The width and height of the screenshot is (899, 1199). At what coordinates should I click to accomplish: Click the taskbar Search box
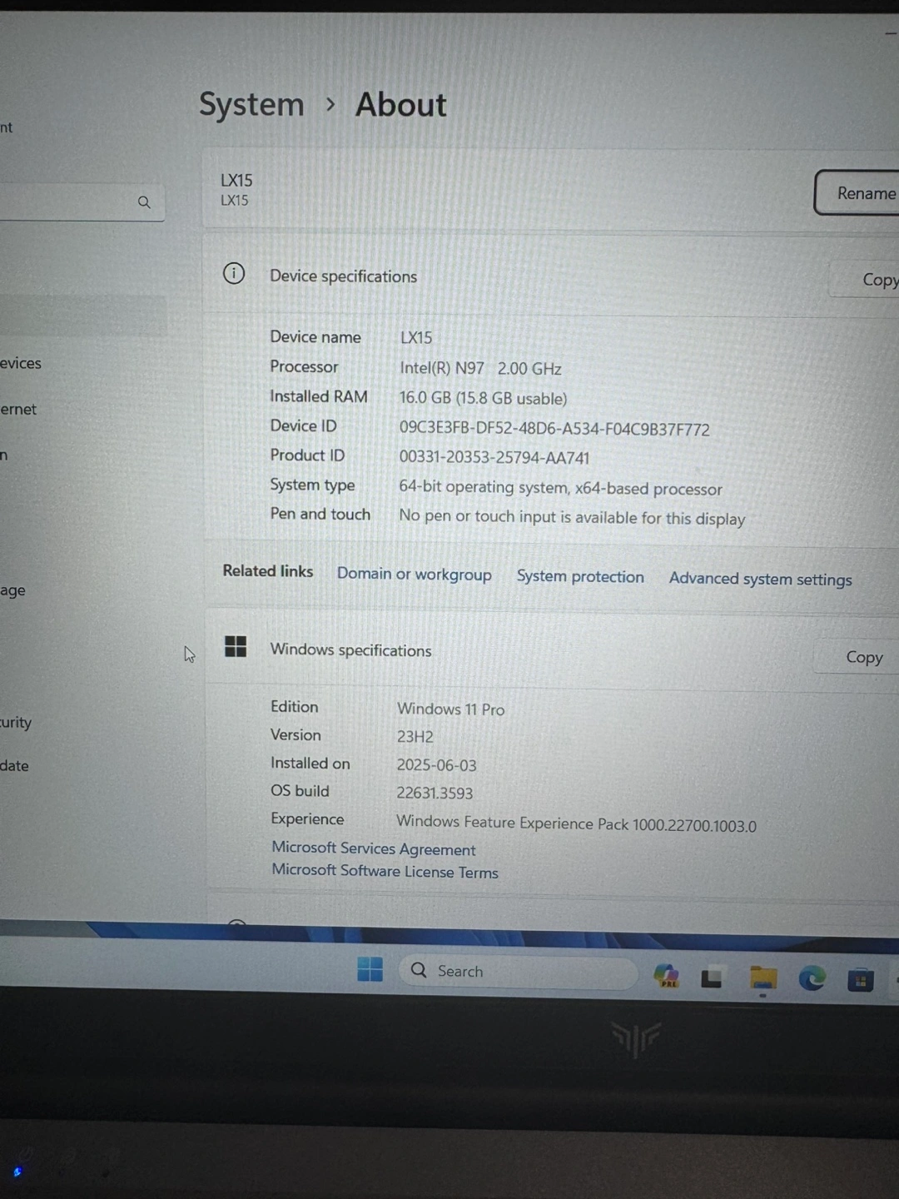click(518, 972)
